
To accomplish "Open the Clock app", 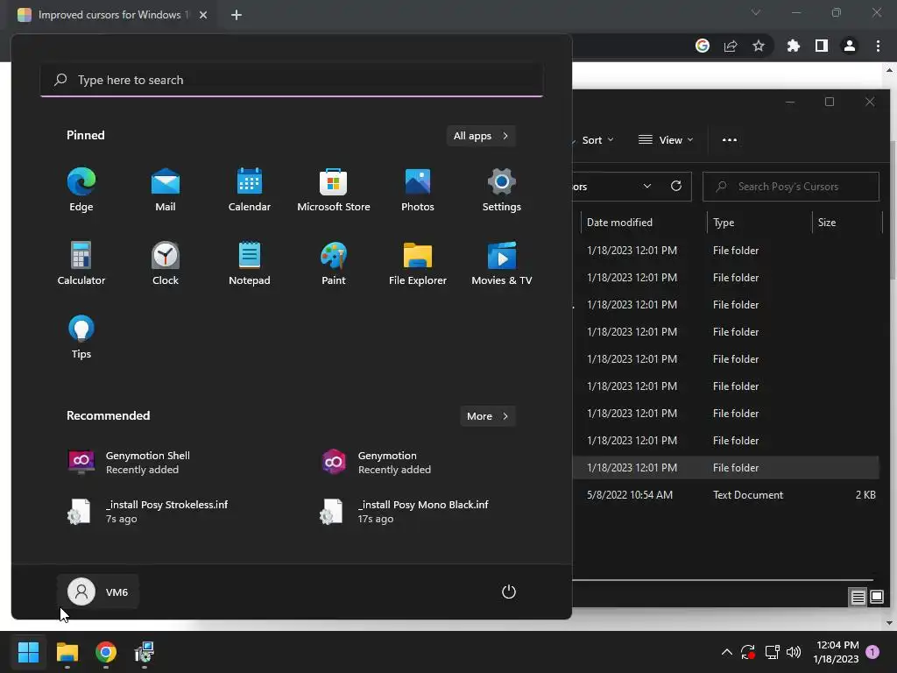I will click(x=166, y=263).
